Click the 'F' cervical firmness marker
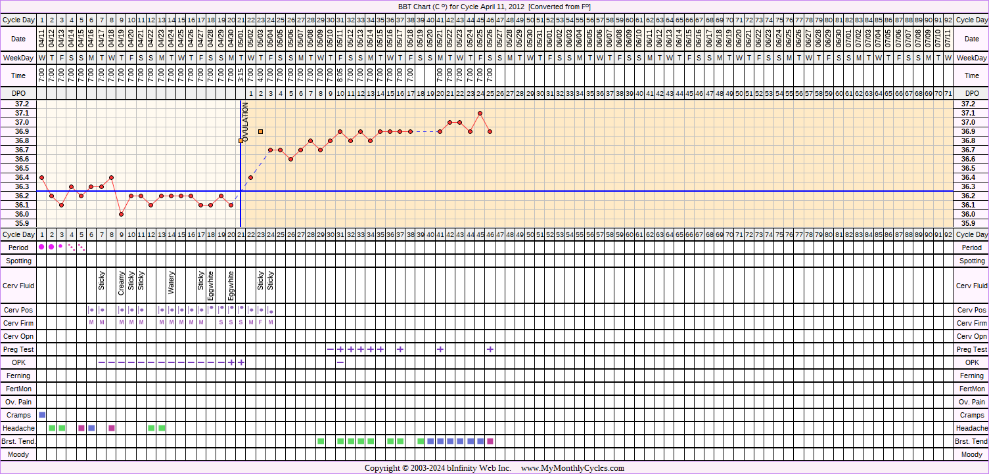The image size is (989, 474). pyautogui.click(x=260, y=323)
